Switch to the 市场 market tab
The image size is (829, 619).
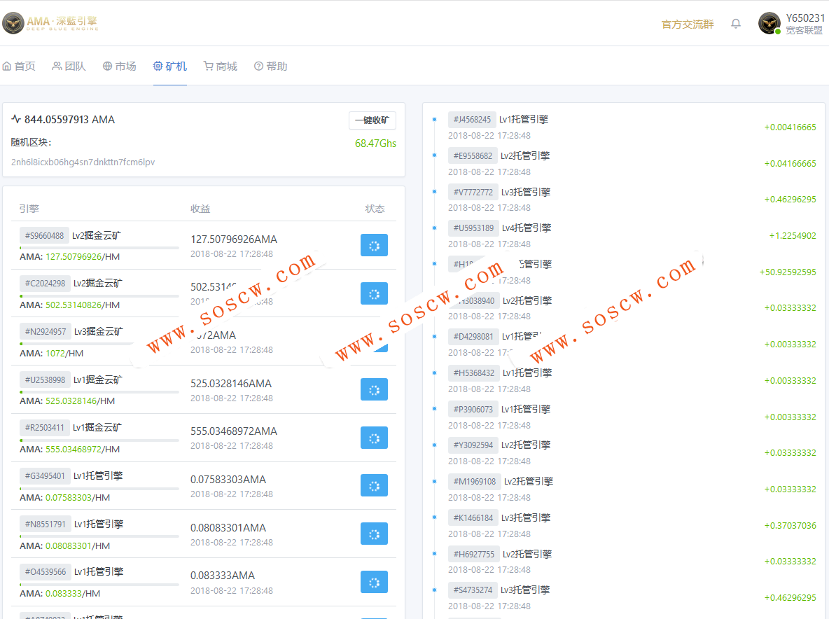[x=120, y=66]
